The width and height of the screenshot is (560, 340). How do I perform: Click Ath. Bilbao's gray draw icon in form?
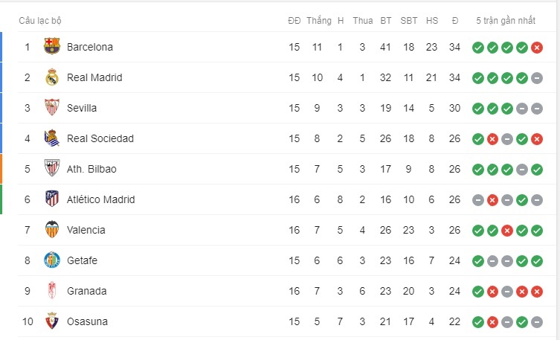(522, 170)
